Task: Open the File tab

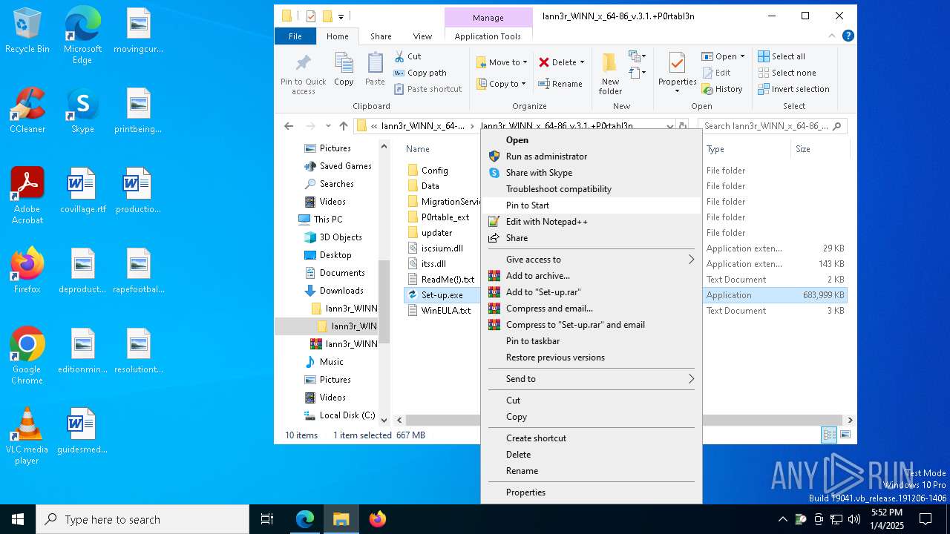Action: click(x=295, y=36)
